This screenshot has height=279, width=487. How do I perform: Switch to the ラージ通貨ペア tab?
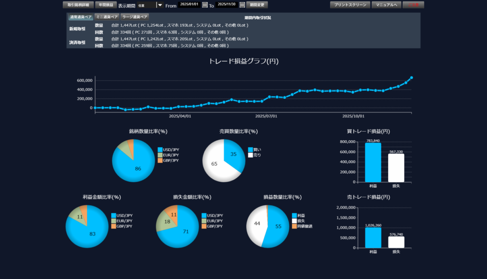pyautogui.click(x=134, y=17)
